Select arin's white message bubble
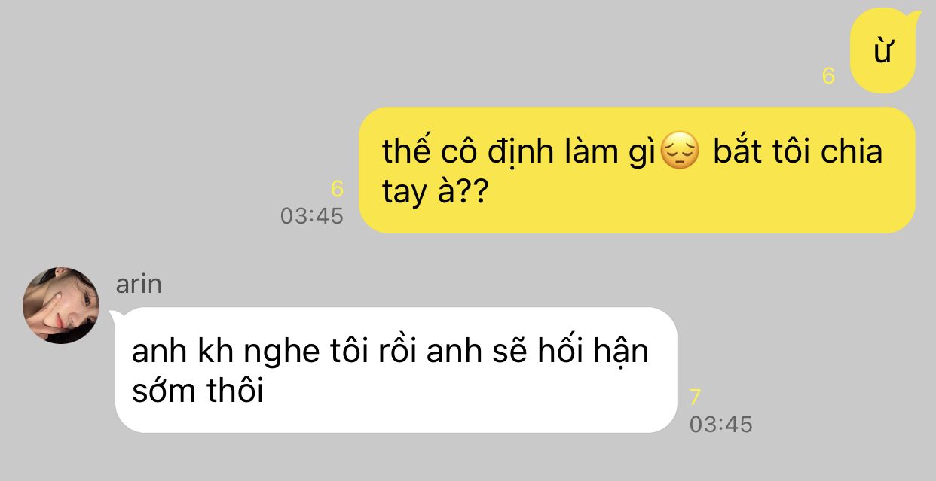 click(x=396, y=370)
